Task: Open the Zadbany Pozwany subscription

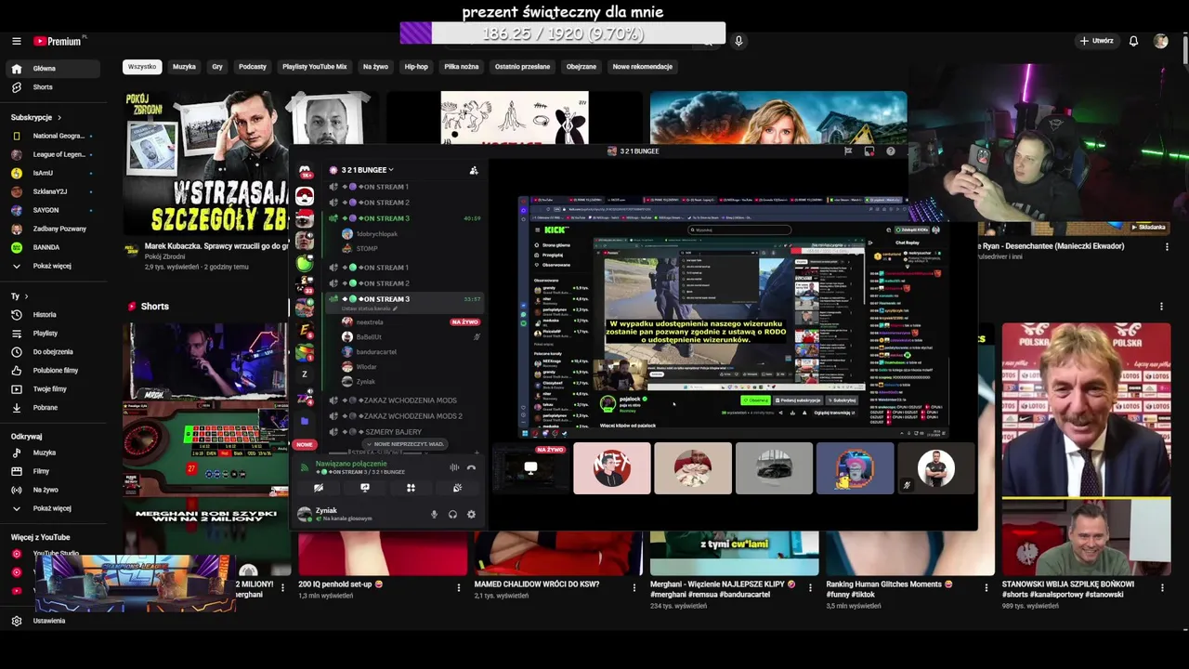Action: (51, 229)
